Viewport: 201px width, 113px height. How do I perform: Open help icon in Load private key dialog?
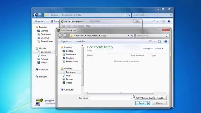[166, 41]
